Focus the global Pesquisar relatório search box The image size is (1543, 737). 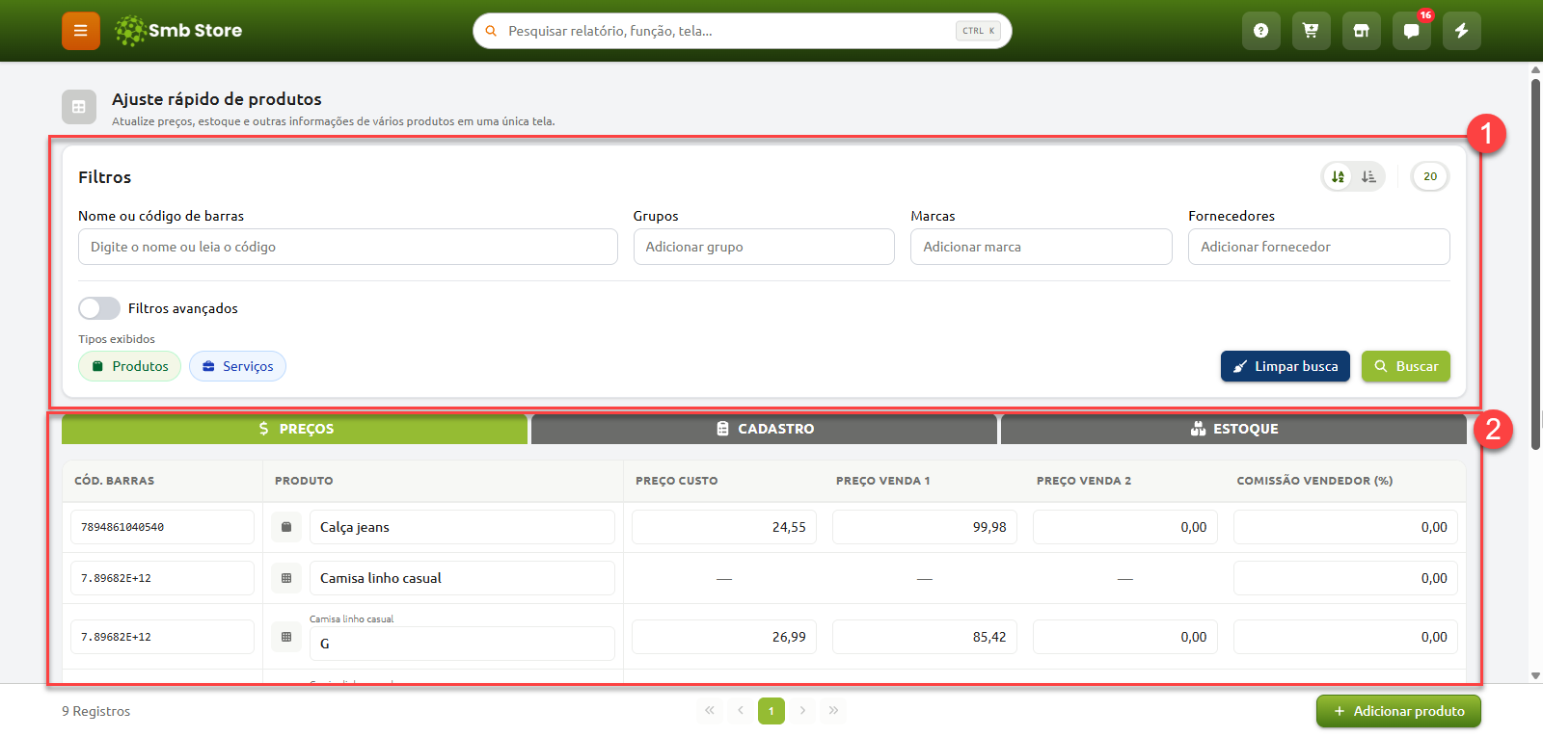click(743, 31)
